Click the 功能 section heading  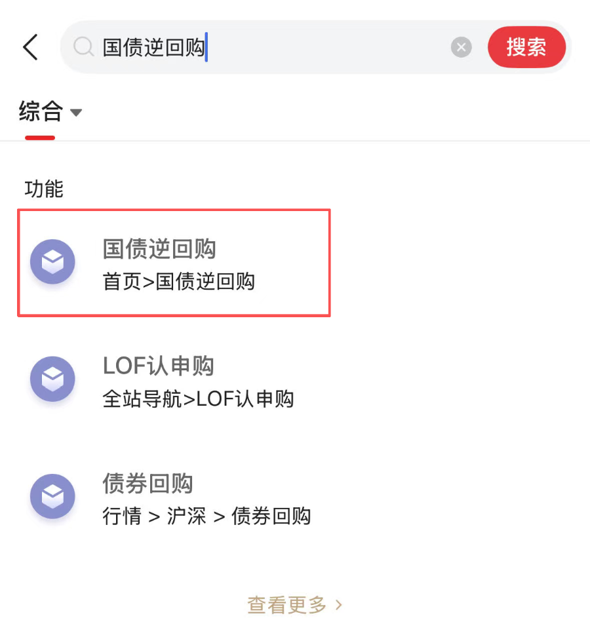[x=44, y=189]
